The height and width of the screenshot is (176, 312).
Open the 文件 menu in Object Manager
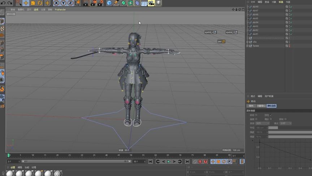[253, 2]
